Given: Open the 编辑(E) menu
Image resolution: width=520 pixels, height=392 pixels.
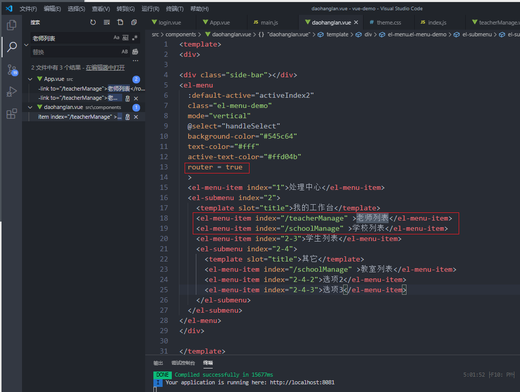Looking at the screenshot, I should click(x=52, y=9).
